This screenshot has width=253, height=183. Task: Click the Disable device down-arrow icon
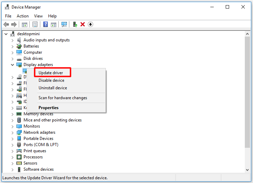point(90,24)
